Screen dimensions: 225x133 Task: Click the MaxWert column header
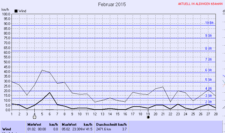(69, 124)
